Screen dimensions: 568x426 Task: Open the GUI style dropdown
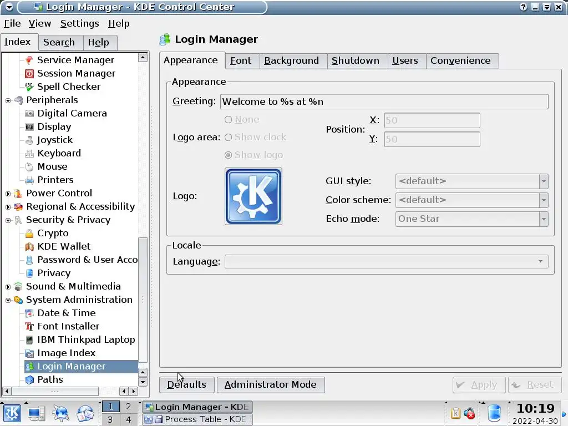click(471, 181)
